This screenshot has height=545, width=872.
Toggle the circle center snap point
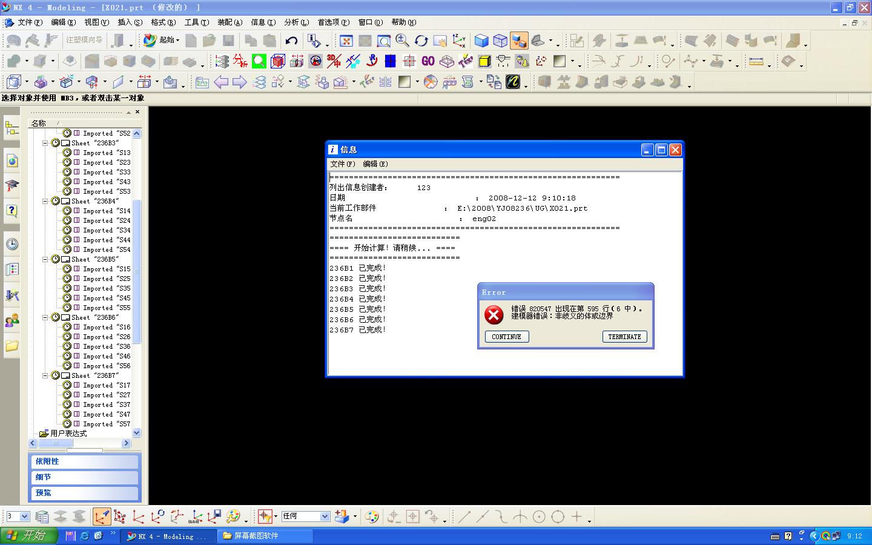(539, 517)
